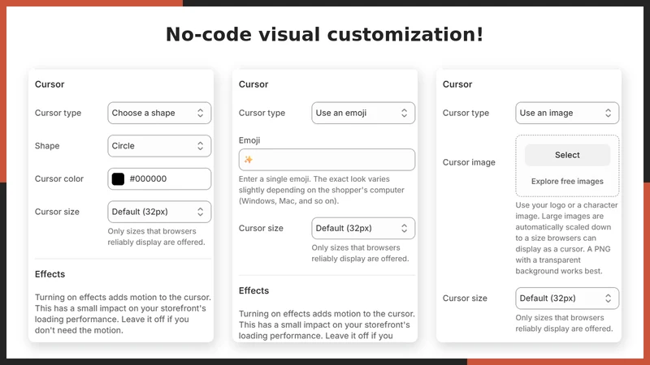Click the black cursor color swatch
This screenshot has height=365, width=650.
(118, 178)
